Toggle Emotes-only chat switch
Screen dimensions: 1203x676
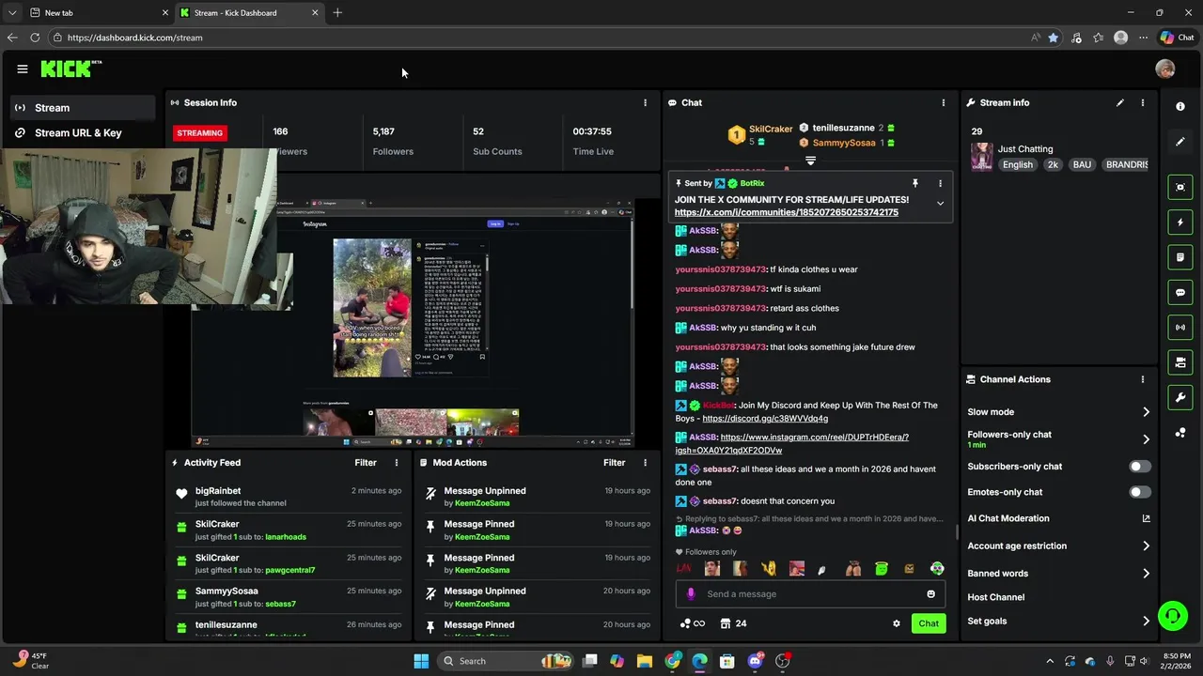[x=1139, y=492]
